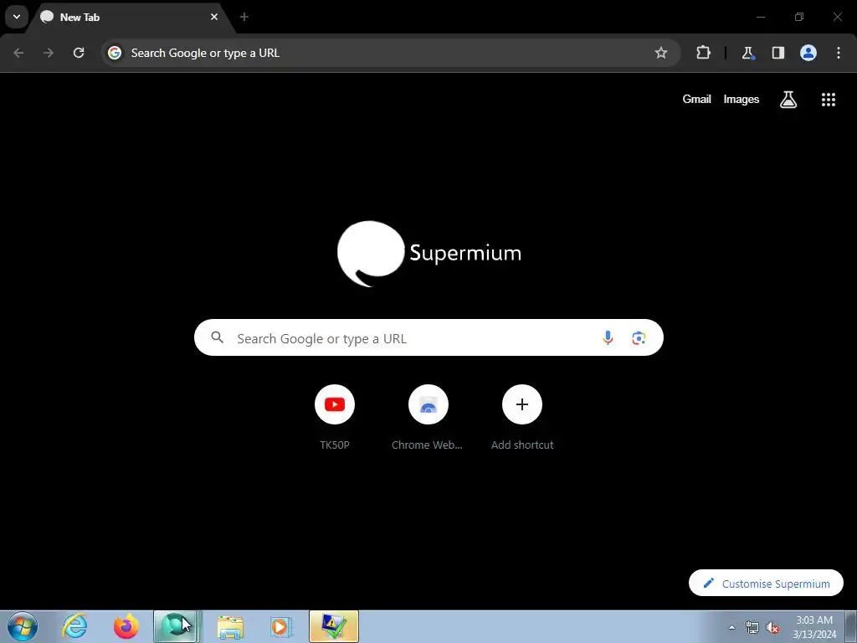Toggle the side panel icon
This screenshot has width=857, height=643.
pyautogui.click(x=777, y=53)
